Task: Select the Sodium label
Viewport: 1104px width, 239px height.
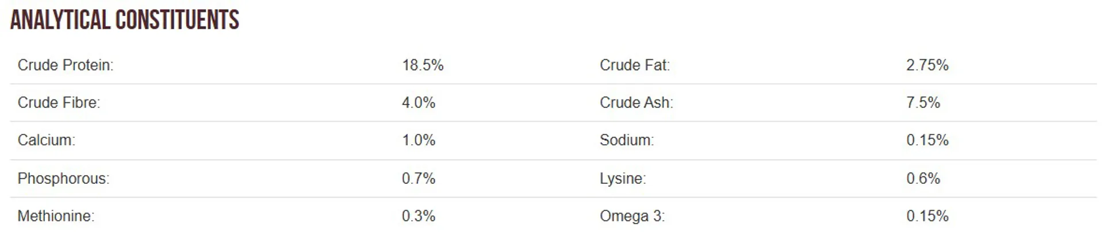Action: click(627, 140)
